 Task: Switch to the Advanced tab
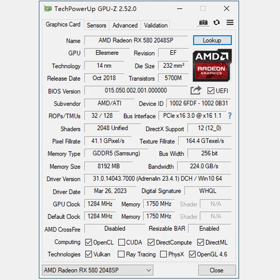(125, 25)
